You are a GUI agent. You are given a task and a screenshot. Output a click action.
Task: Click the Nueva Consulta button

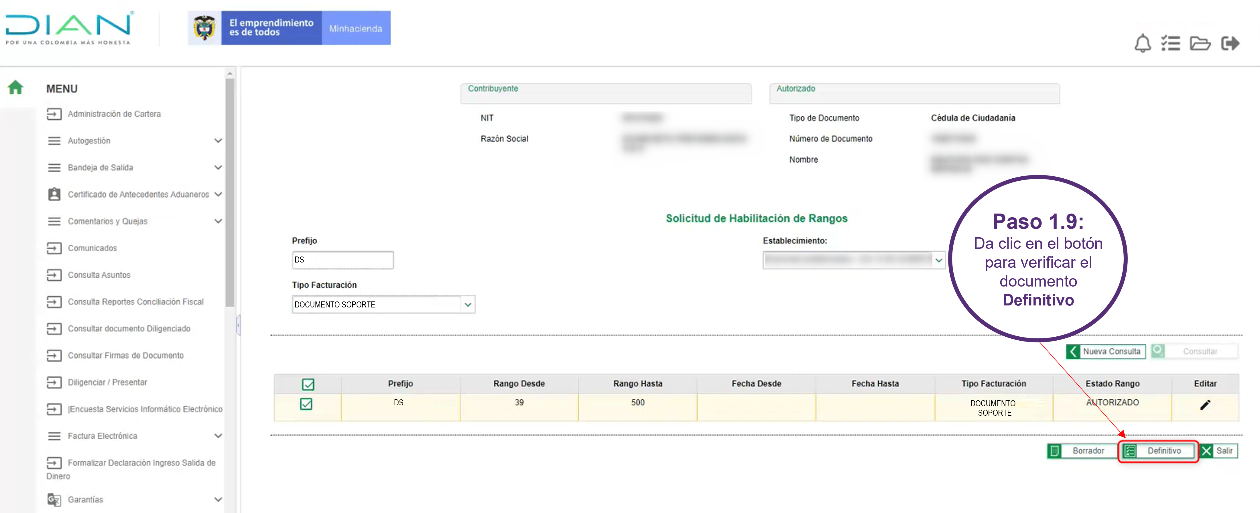1105,351
